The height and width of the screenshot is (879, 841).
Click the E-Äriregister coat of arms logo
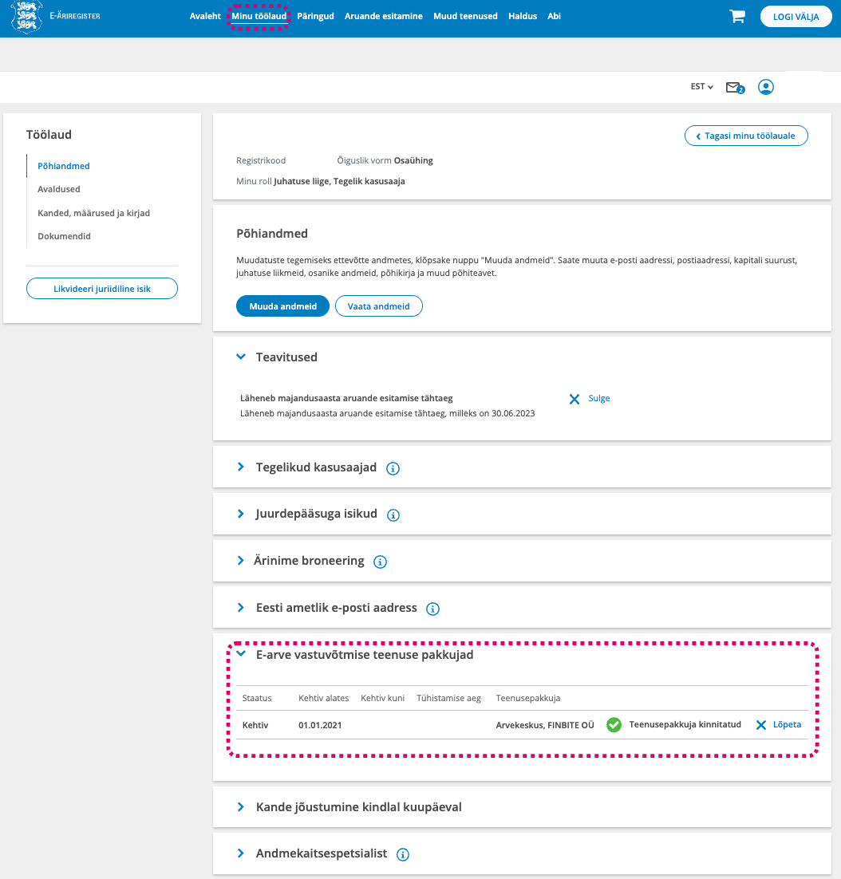click(26, 17)
